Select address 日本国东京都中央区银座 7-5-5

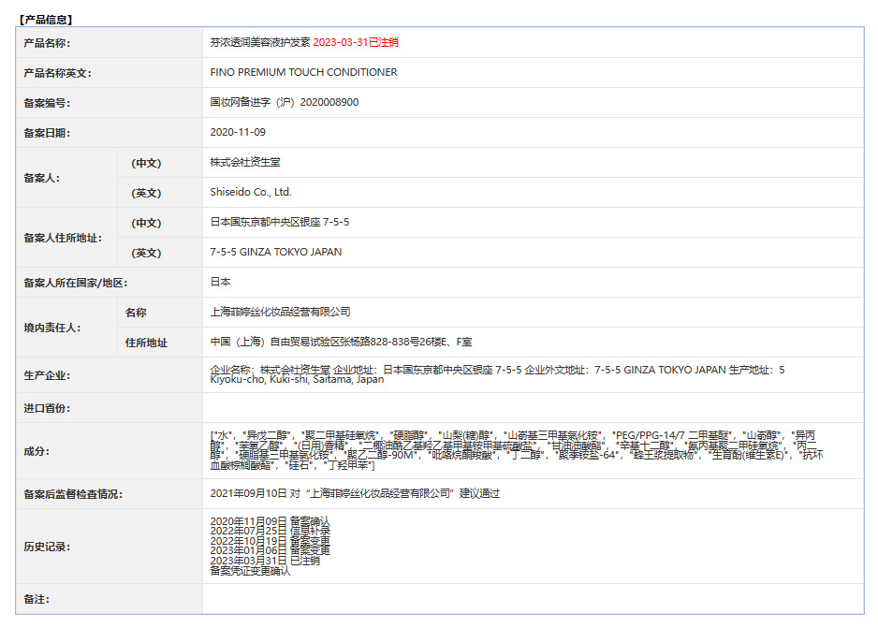tap(280, 222)
